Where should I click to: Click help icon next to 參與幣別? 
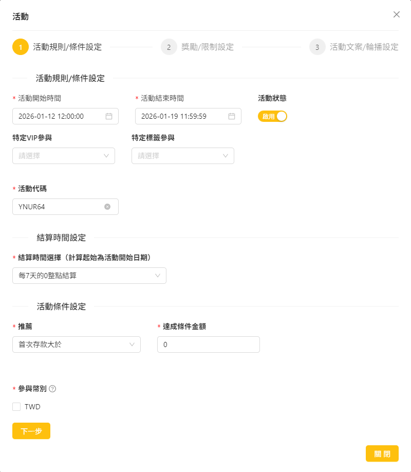[x=52, y=389]
